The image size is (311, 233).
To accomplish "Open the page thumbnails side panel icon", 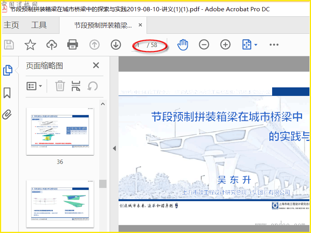I will 8,70.
